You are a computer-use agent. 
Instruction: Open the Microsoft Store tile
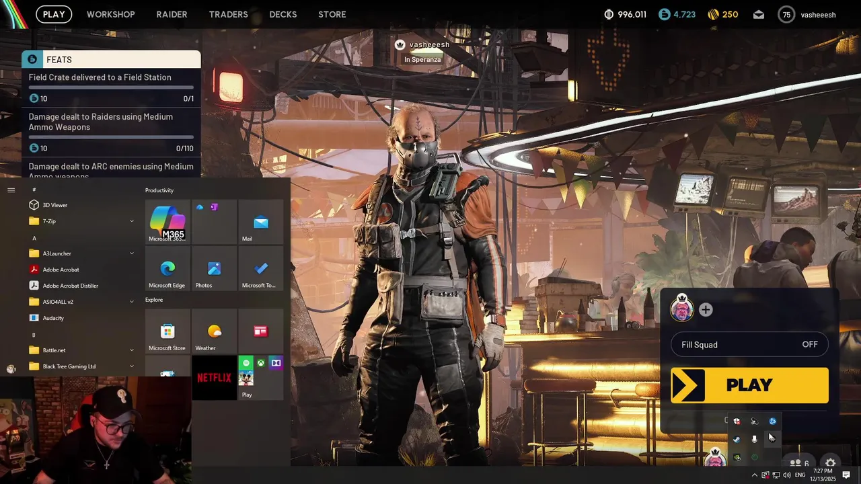pyautogui.click(x=167, y=331)
